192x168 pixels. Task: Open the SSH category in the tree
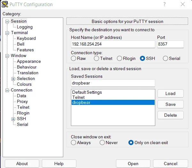tap(21, 119)
